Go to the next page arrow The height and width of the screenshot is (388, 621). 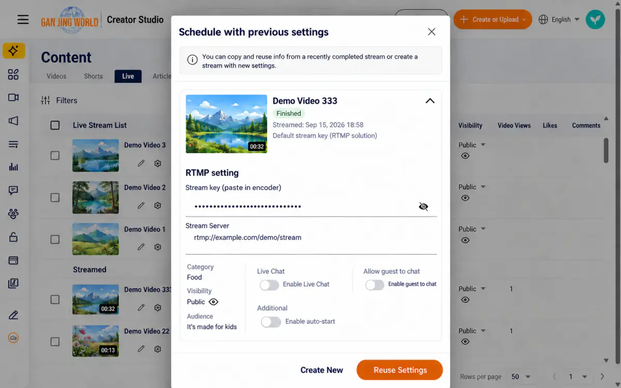point(602,377)
